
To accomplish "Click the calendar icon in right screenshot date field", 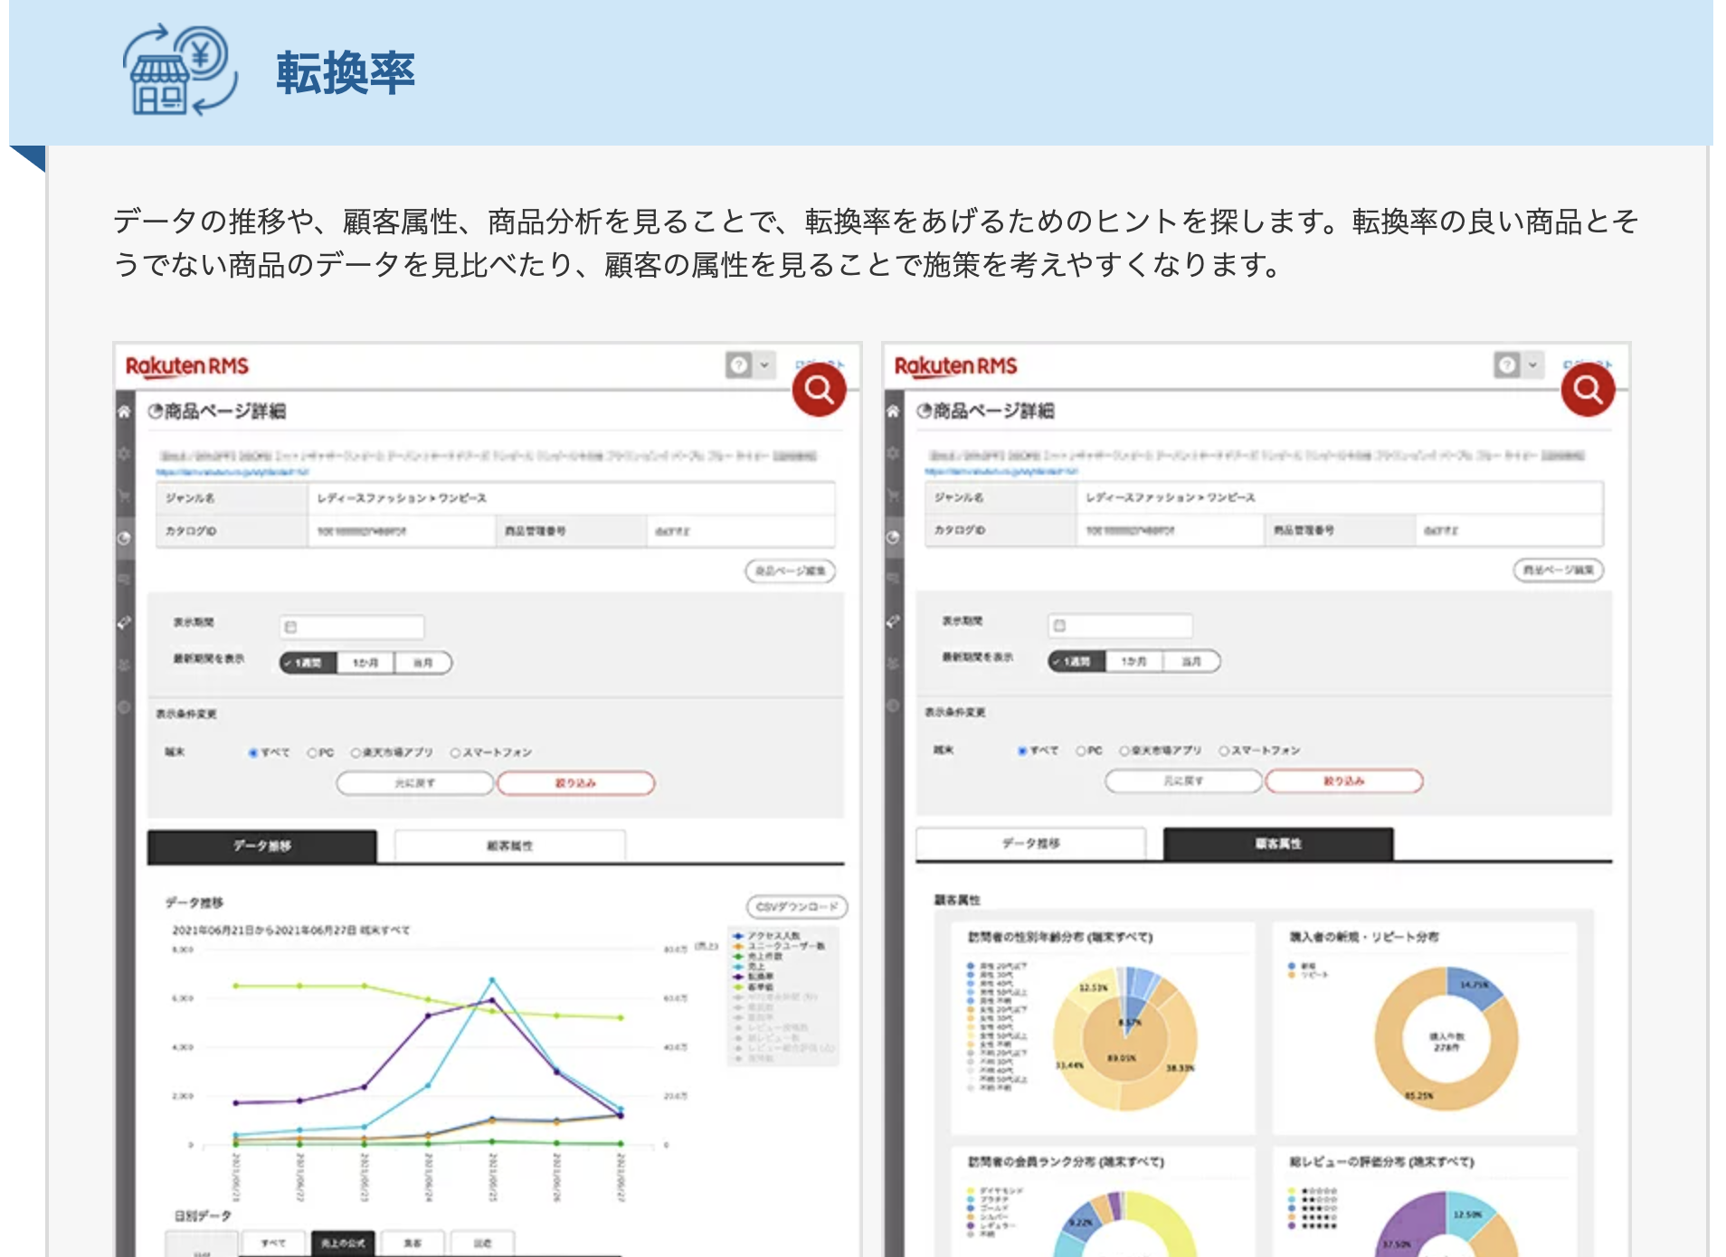I will click(1059, 625).
